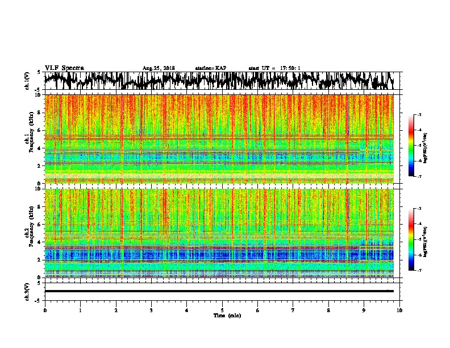The image size is (450, 348).
Task: Click the "-7" tick on ch.2 colorbar
Action: tap(419, 270)
